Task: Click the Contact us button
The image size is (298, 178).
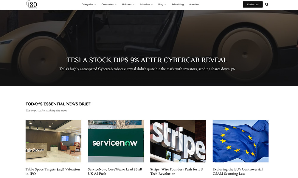Action: (253, 4)
